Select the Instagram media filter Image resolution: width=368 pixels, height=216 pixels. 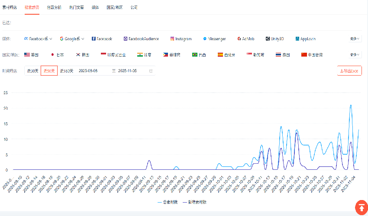click(181, 39)
